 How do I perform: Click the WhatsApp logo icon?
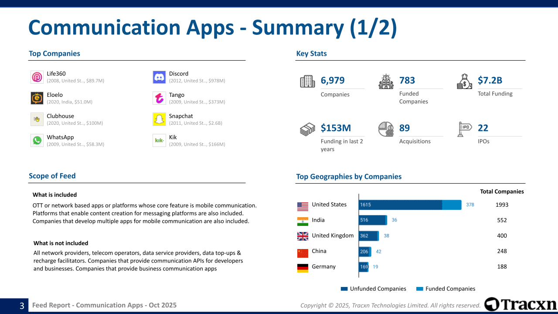pos(37,140)
